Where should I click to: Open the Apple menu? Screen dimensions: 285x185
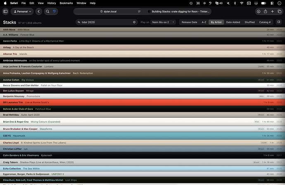(x=5, y=3)
